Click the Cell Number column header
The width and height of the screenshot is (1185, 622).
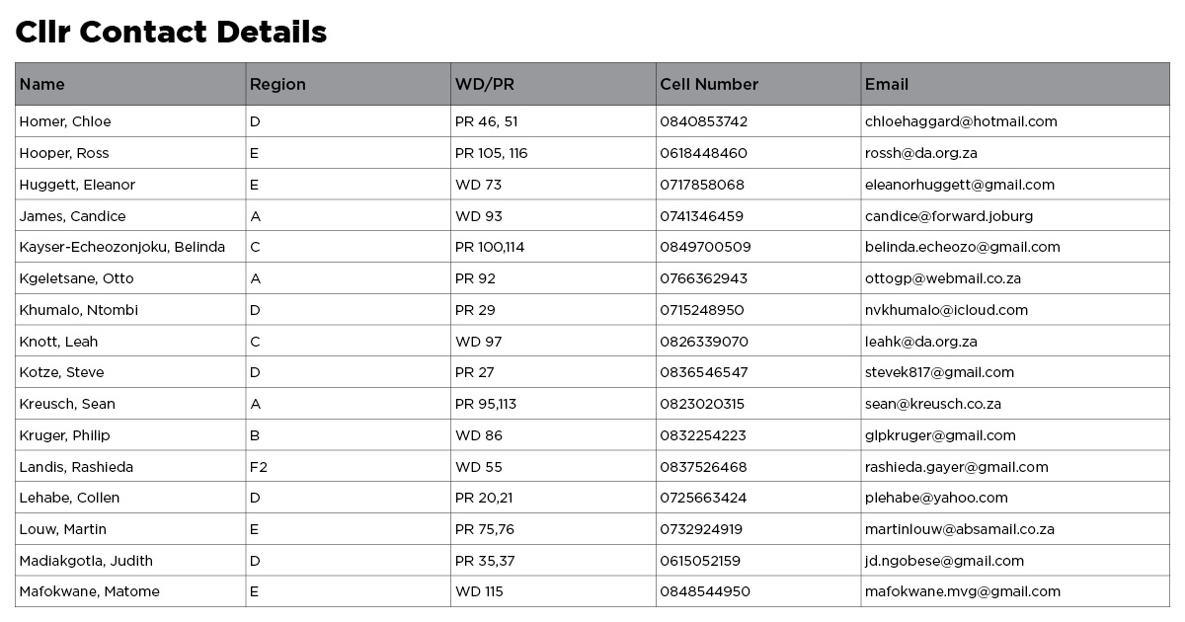(x=709, y=85)
